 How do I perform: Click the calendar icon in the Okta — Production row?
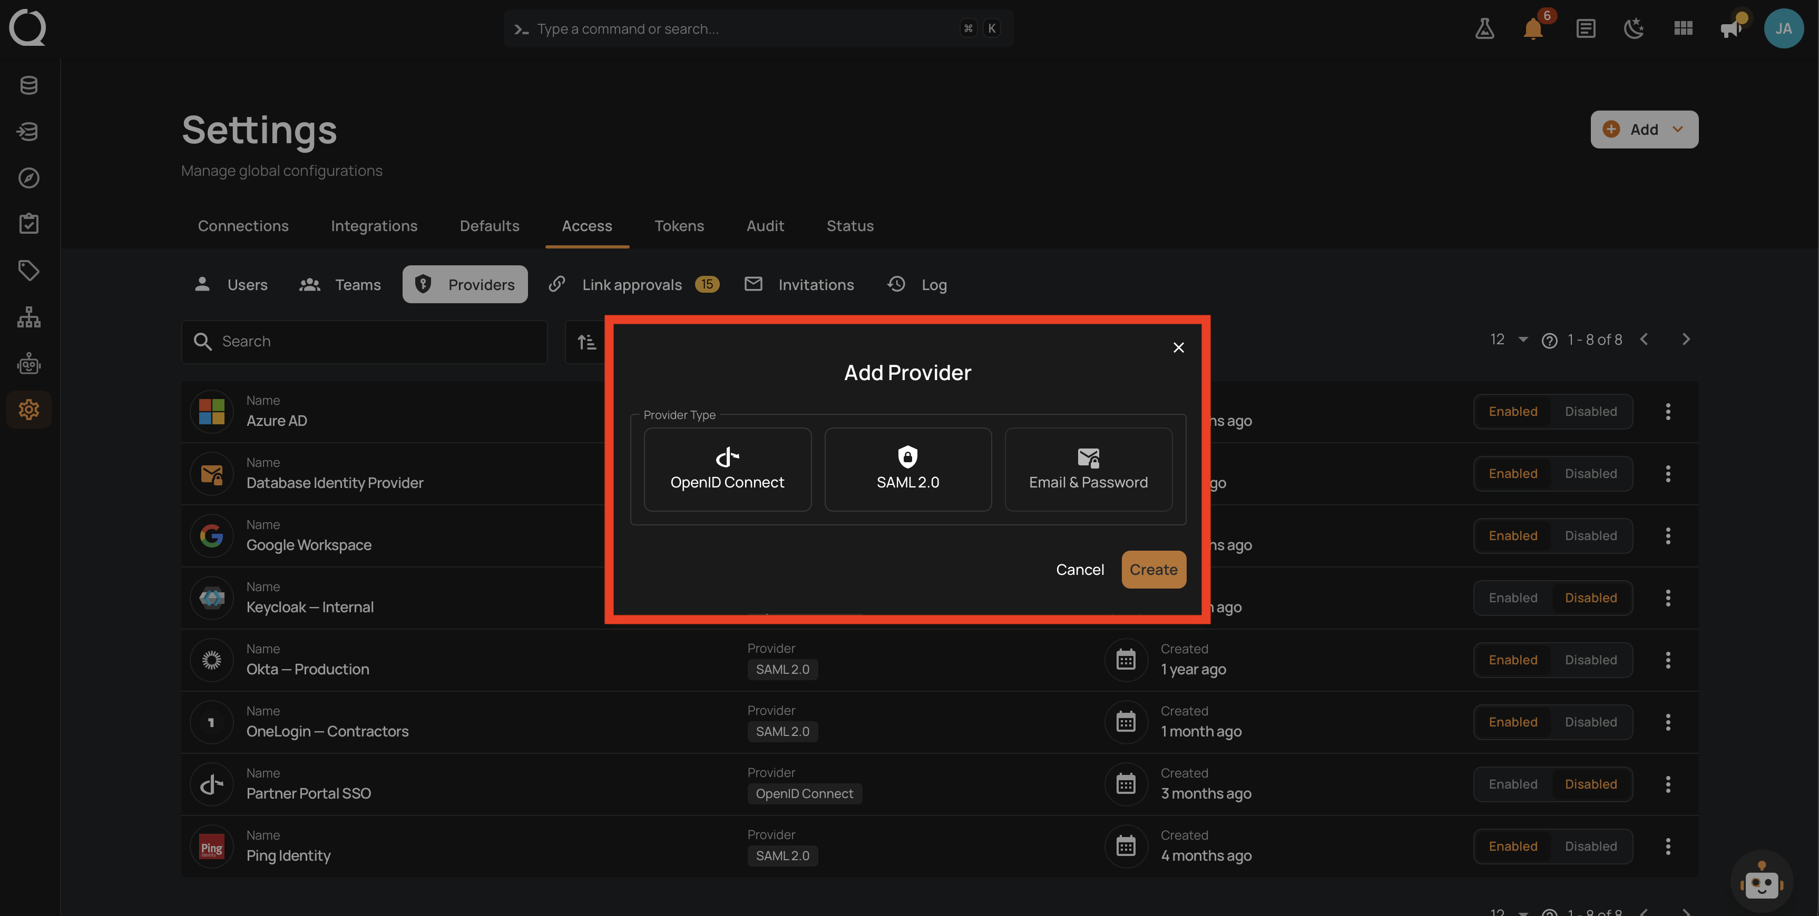click(x=1126, y=660)
